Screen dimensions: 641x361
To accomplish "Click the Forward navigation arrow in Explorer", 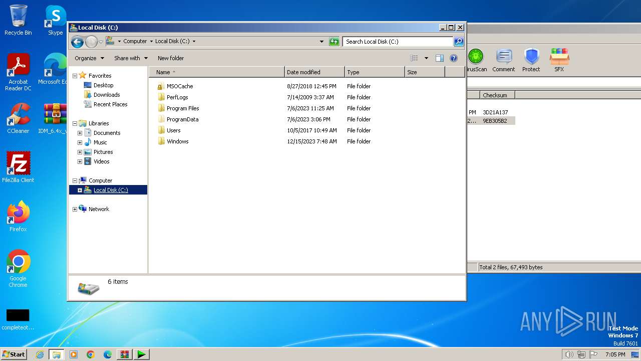I will (x=91, y=42).
